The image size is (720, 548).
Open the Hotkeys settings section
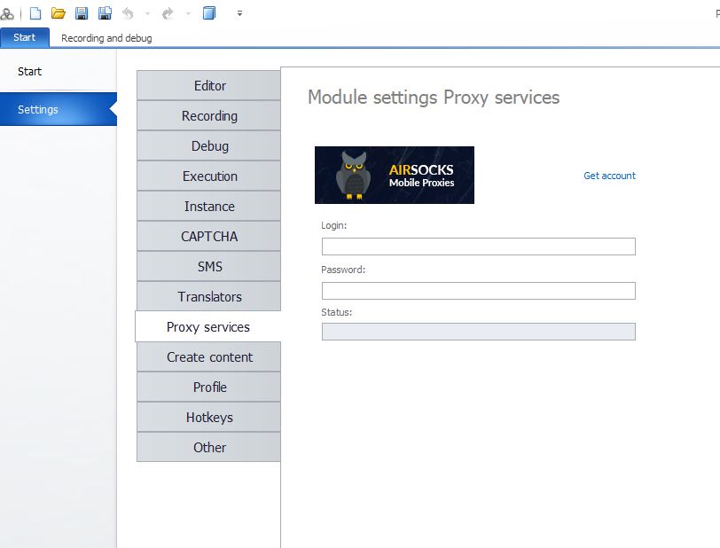point(208,417)
